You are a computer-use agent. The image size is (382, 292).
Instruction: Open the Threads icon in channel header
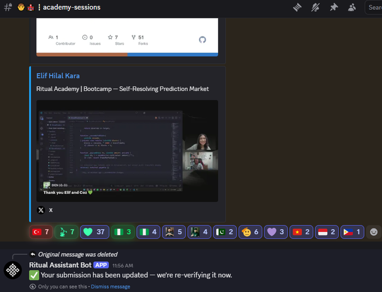click(x=297, y=7)
